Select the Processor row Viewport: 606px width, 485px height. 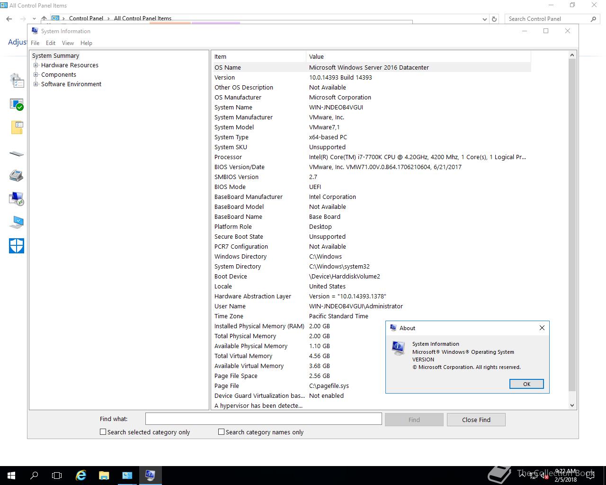point(371,157)
